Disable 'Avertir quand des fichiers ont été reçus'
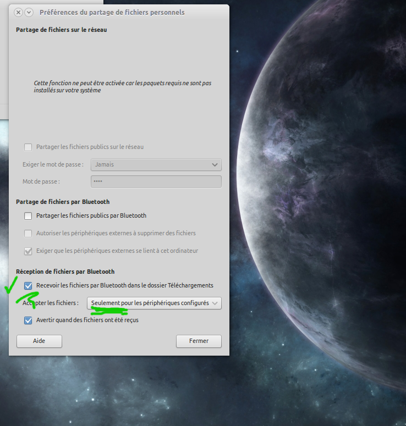406x426 pixels. pos(28,320)
